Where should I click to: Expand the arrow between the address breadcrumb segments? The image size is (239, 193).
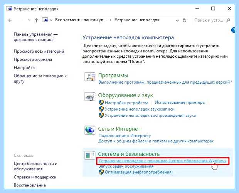[111, 20]
